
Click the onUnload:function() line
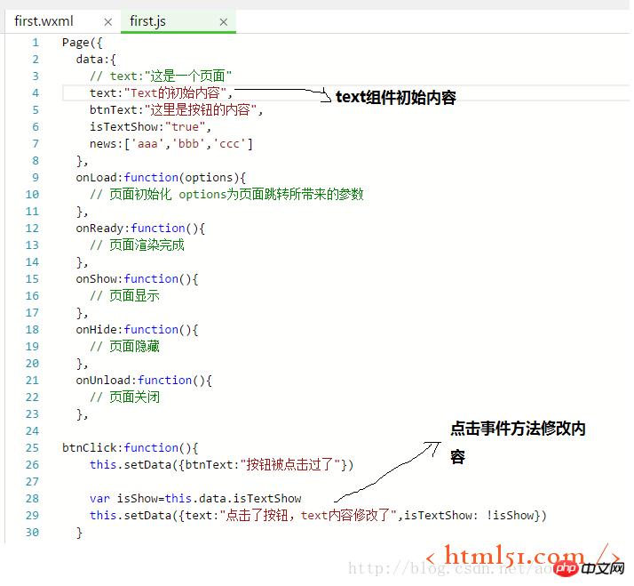(143, 381)
